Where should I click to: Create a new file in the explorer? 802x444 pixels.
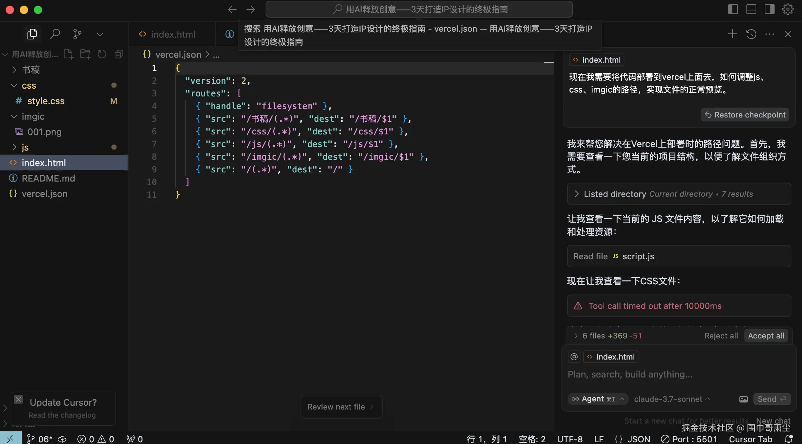pos(68,54)
